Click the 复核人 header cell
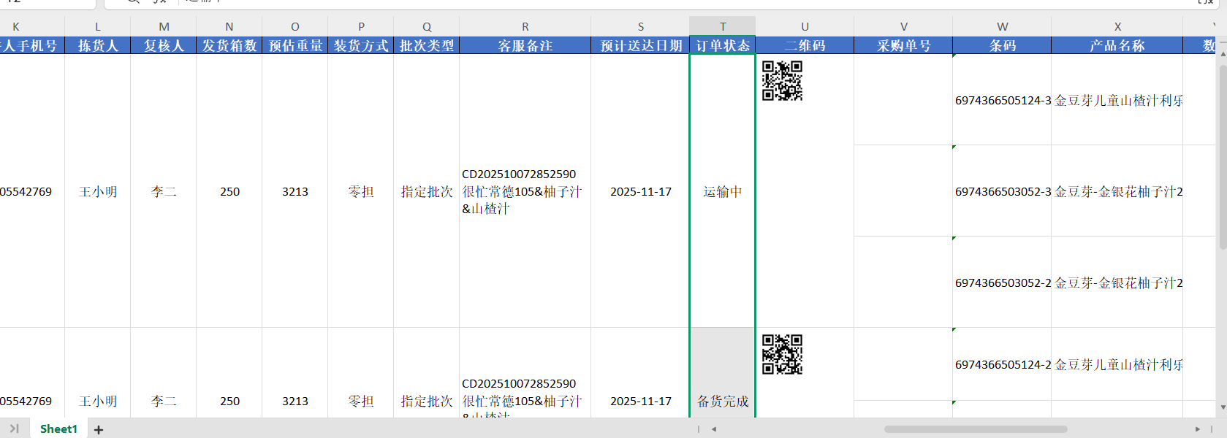The width and height of the screenshot is (1227, 438). coord(164,45)
